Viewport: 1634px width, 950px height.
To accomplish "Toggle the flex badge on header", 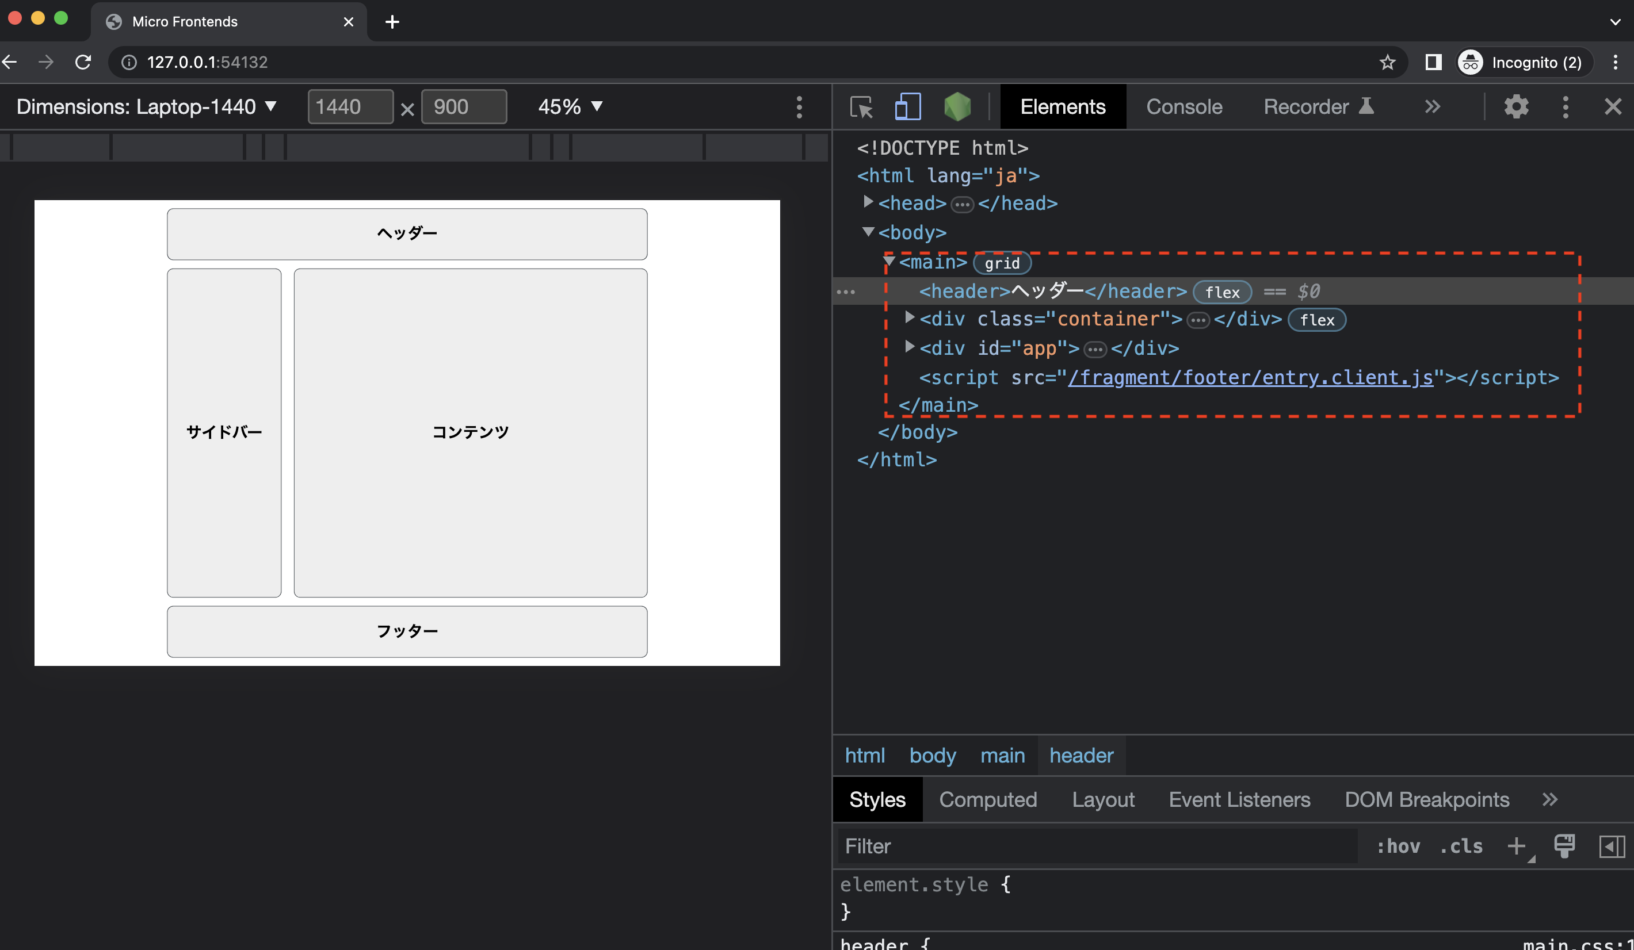I will click(x=1221, y=292).
